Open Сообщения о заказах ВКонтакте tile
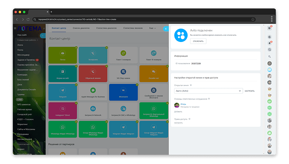The height and width of the screenshot is (164, 289). (x=154, y=92)
